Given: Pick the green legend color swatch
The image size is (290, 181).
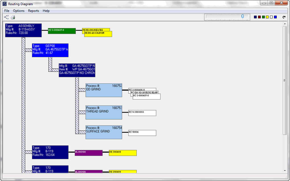Looking at the screenshot, I should point(264,17).
